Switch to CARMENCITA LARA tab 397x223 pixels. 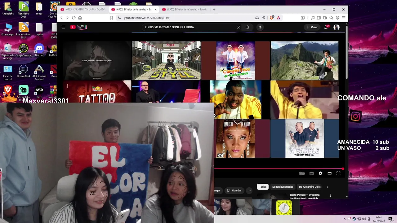83,10
